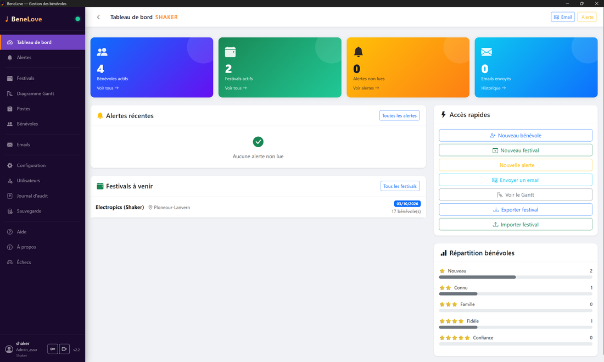This screenshot has width=604, height=362.
Task: Click the Exporter festival button
Action: point(516,210)
